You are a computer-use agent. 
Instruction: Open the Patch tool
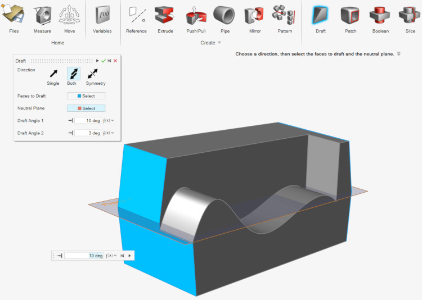[351, 17]
